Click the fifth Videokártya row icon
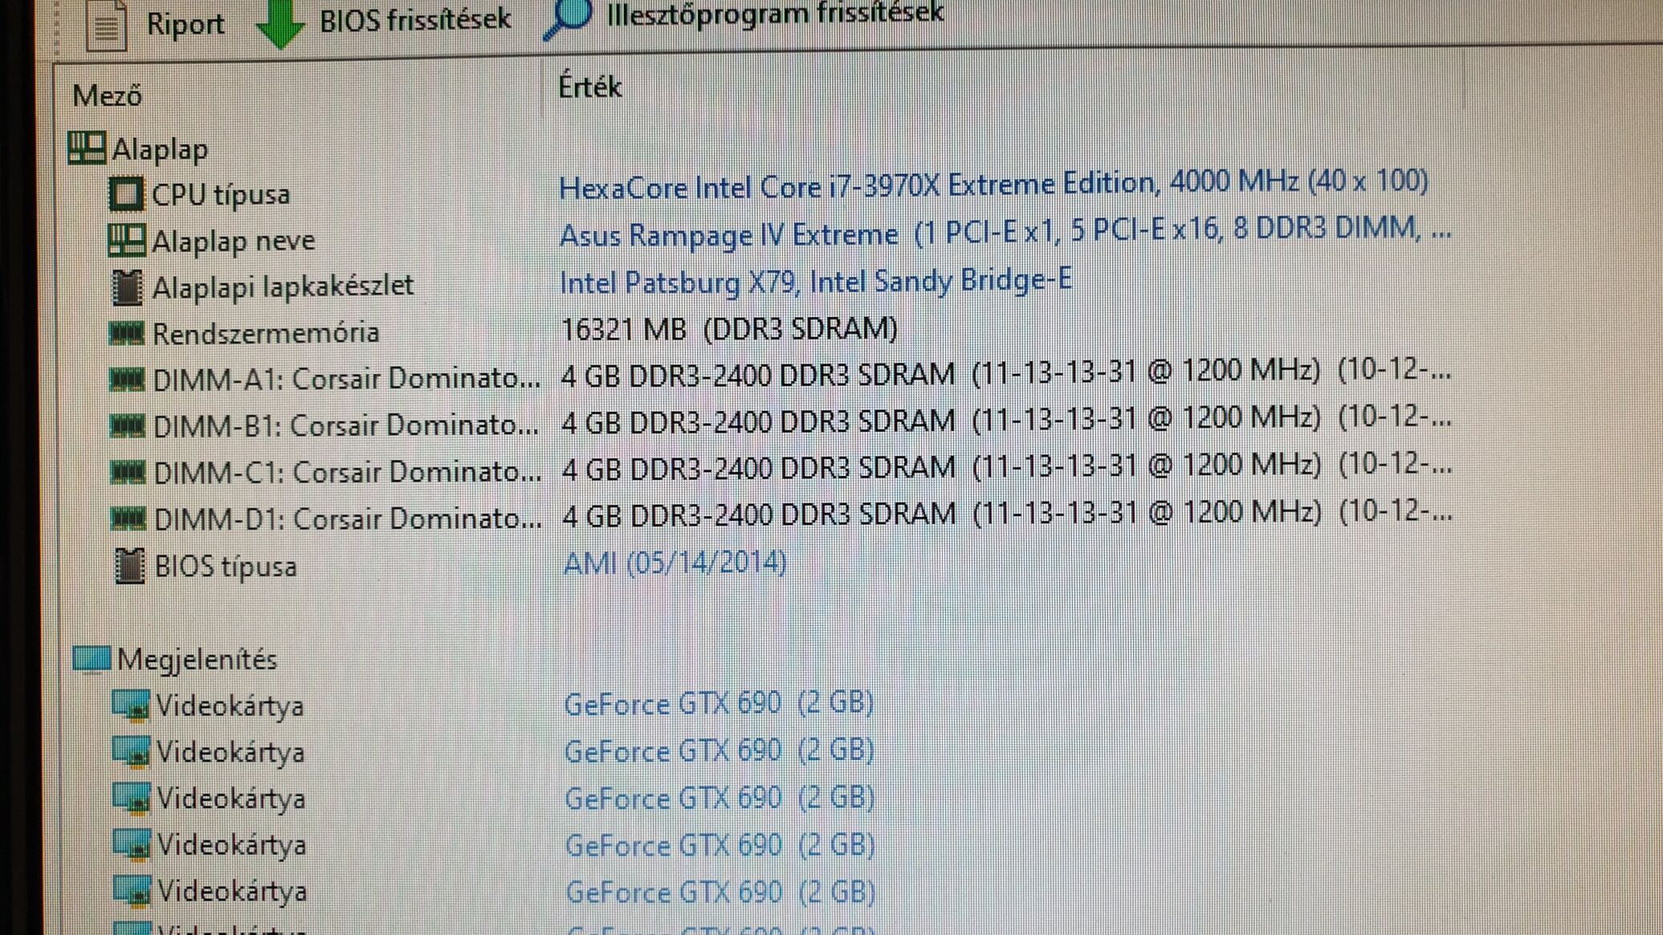This screenshot has height=935, width=1663. pyautogui.click(x=132, y=891)
